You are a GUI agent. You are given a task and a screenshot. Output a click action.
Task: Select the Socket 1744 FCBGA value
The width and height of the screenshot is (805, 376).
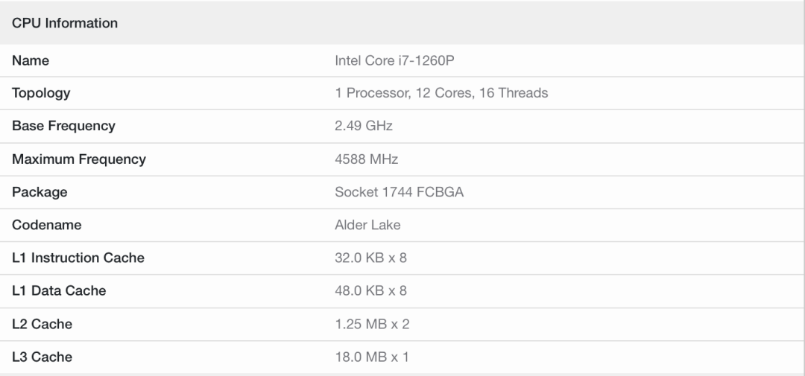tap(399, 192)
